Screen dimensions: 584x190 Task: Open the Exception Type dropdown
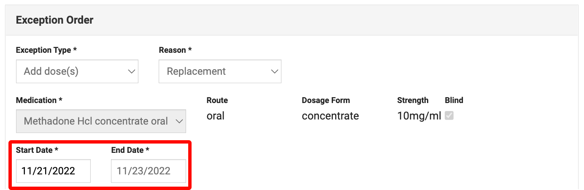click(77, 71)
